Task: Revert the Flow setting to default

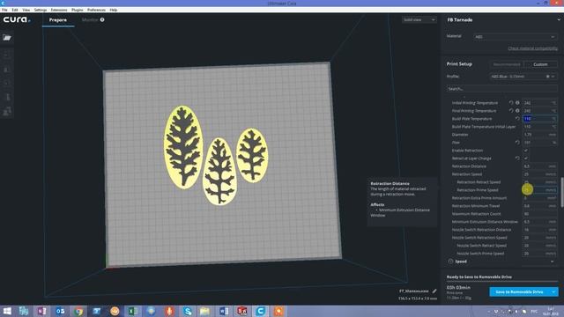Action: click(x=517, y=143)
